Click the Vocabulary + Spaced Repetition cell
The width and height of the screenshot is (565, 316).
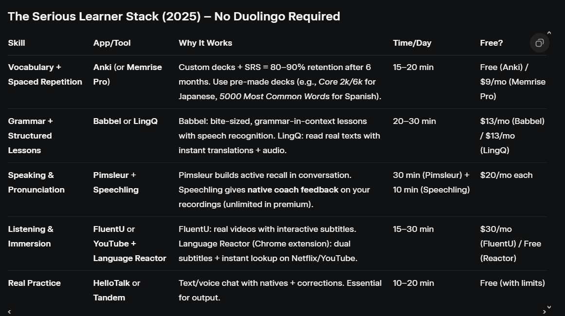(45, 74)
